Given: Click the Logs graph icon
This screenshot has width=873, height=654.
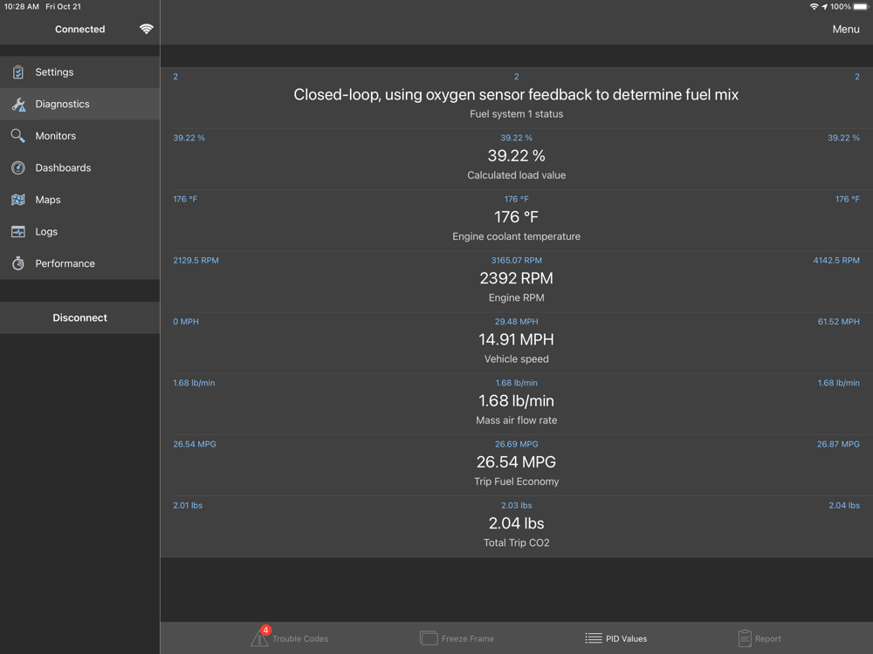Looking at the screenshot, I should click(18, 231).
